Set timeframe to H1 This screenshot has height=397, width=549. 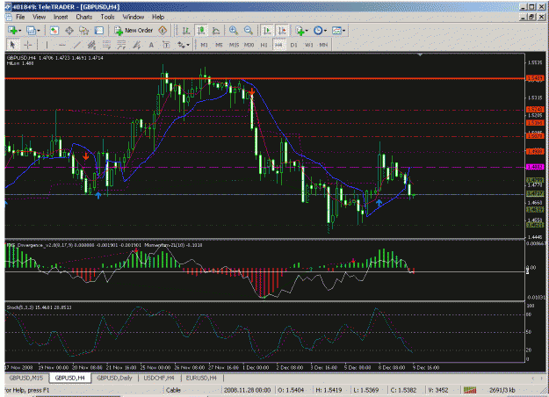[264, 45]
